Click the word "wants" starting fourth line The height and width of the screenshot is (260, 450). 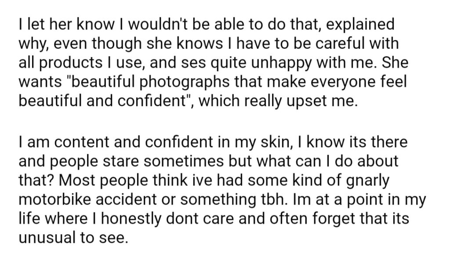pos(40,83)
